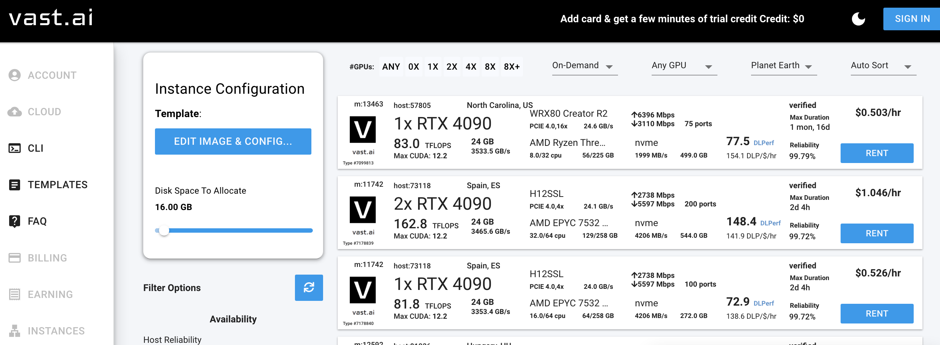Click 'AMD Ryzen Thre...' CPU text
940x345 pixels.
point(568,143)
